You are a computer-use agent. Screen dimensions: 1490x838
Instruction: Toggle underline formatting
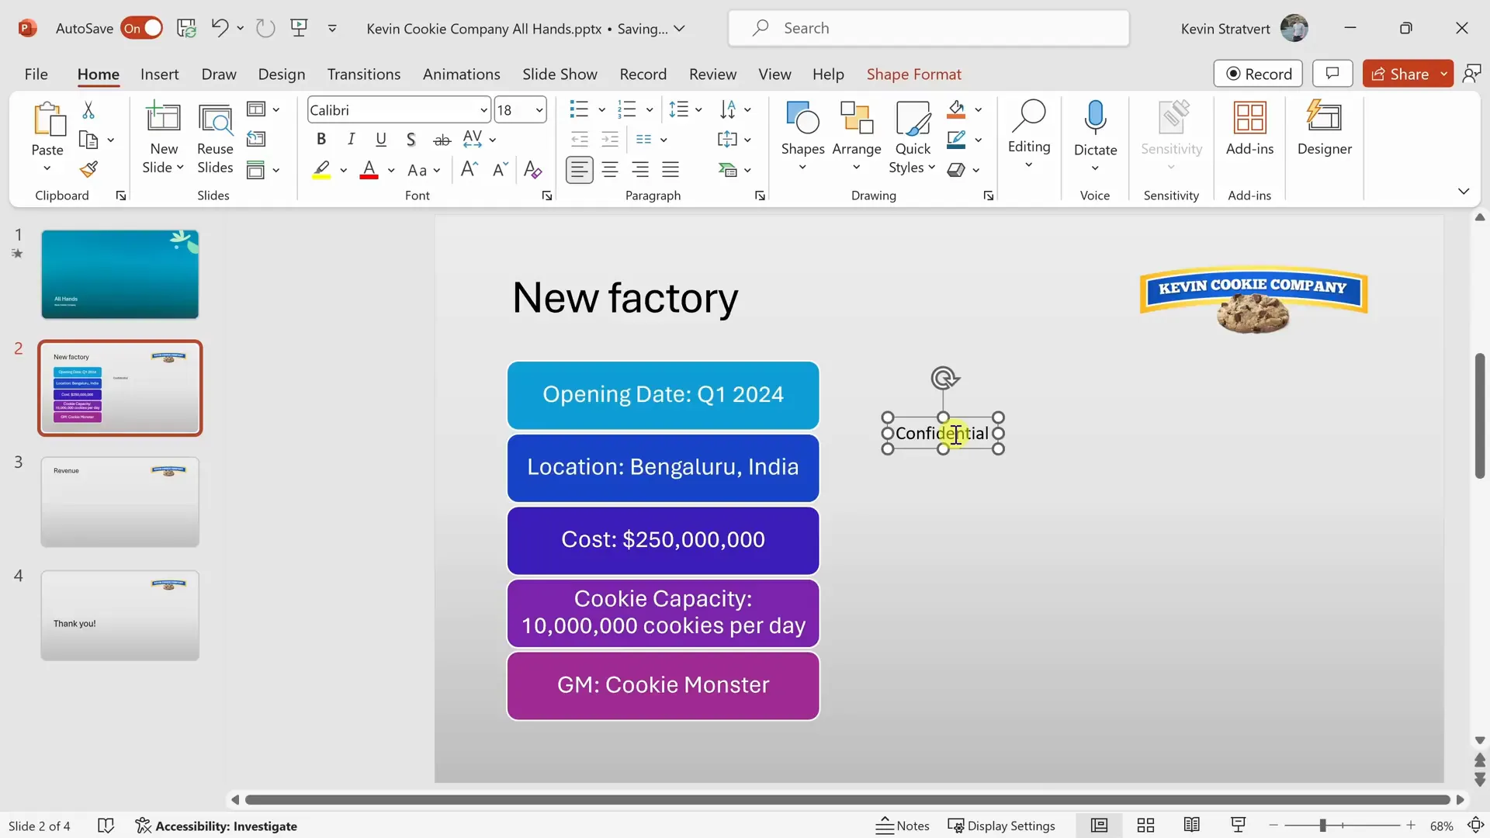point(381,140)
